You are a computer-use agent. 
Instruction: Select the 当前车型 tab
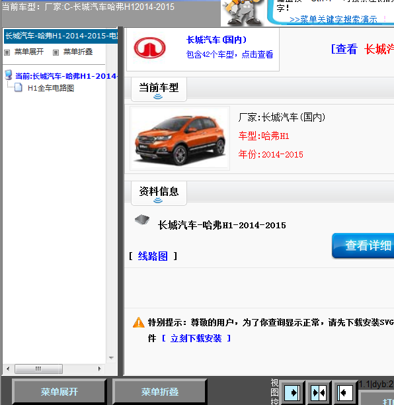[159, 89]
